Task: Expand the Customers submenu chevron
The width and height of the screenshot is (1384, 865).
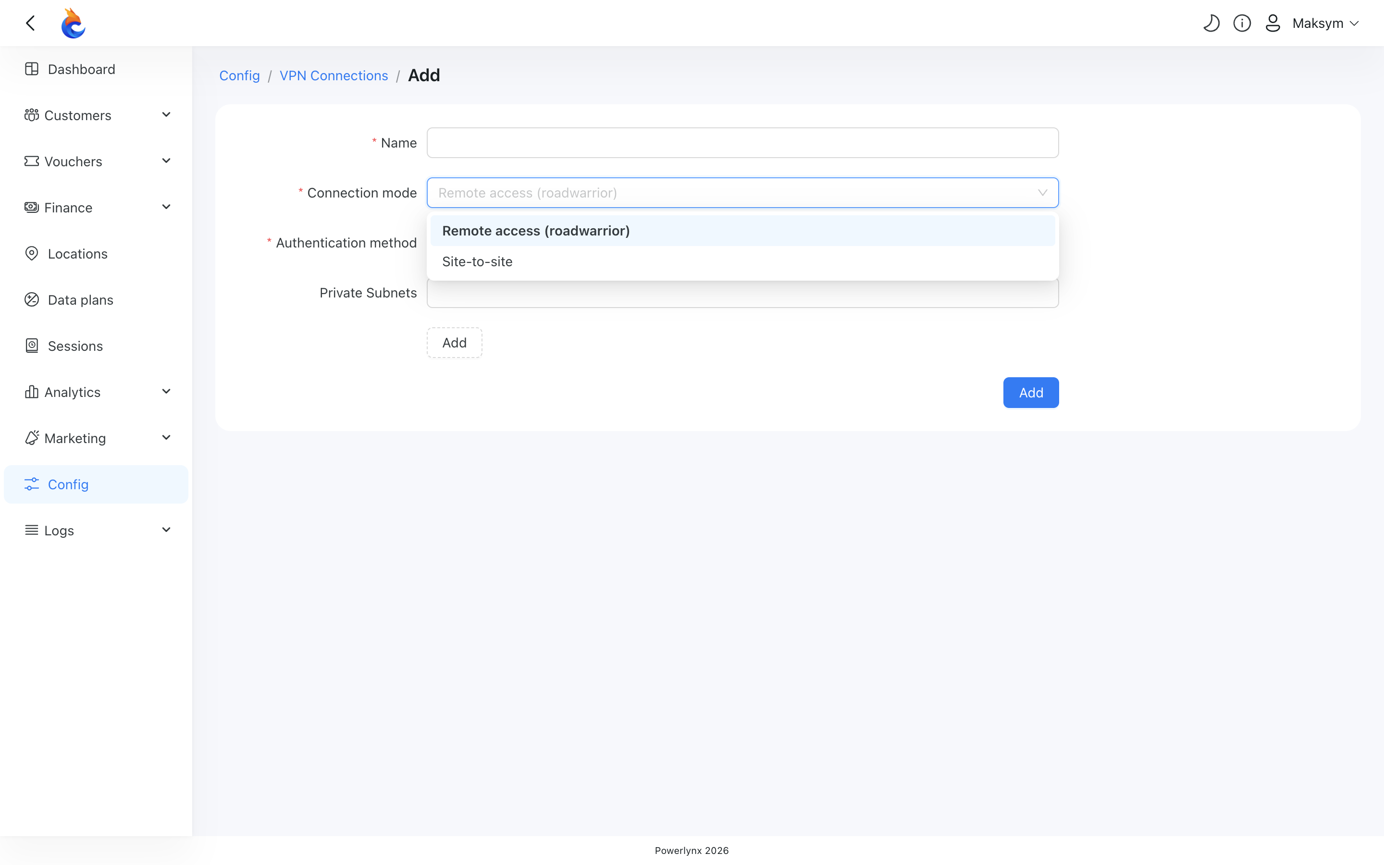Action: tap(166, 114)
